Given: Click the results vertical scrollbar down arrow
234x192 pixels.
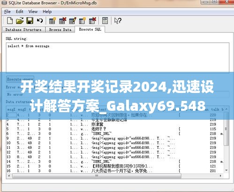Looking at the screenshot, I should tap(226, 170).
